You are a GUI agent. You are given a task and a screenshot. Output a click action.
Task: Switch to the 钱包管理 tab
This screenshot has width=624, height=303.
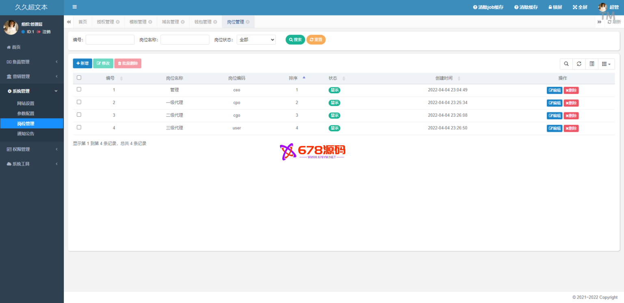tap(203, 22)
